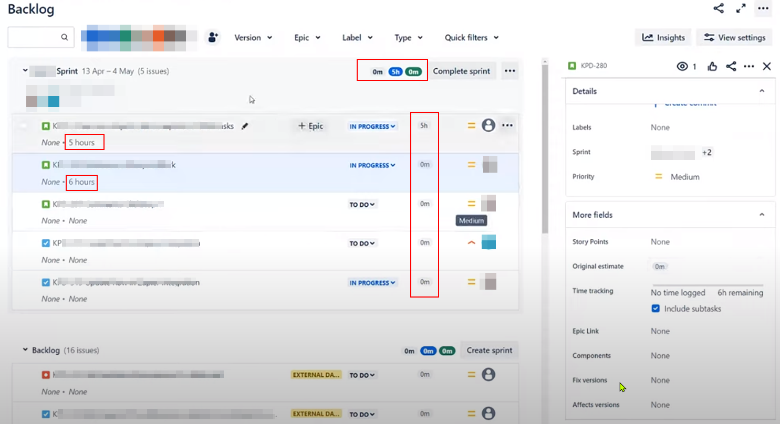Collapse the Backlog issues list

25,349
